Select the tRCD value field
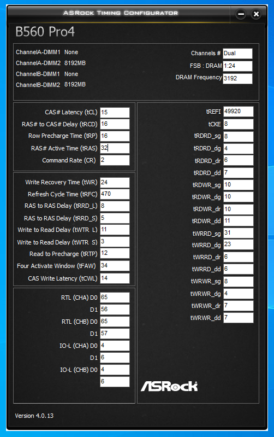The height and width of the screenshot is (437, 274). click(115, 124)
